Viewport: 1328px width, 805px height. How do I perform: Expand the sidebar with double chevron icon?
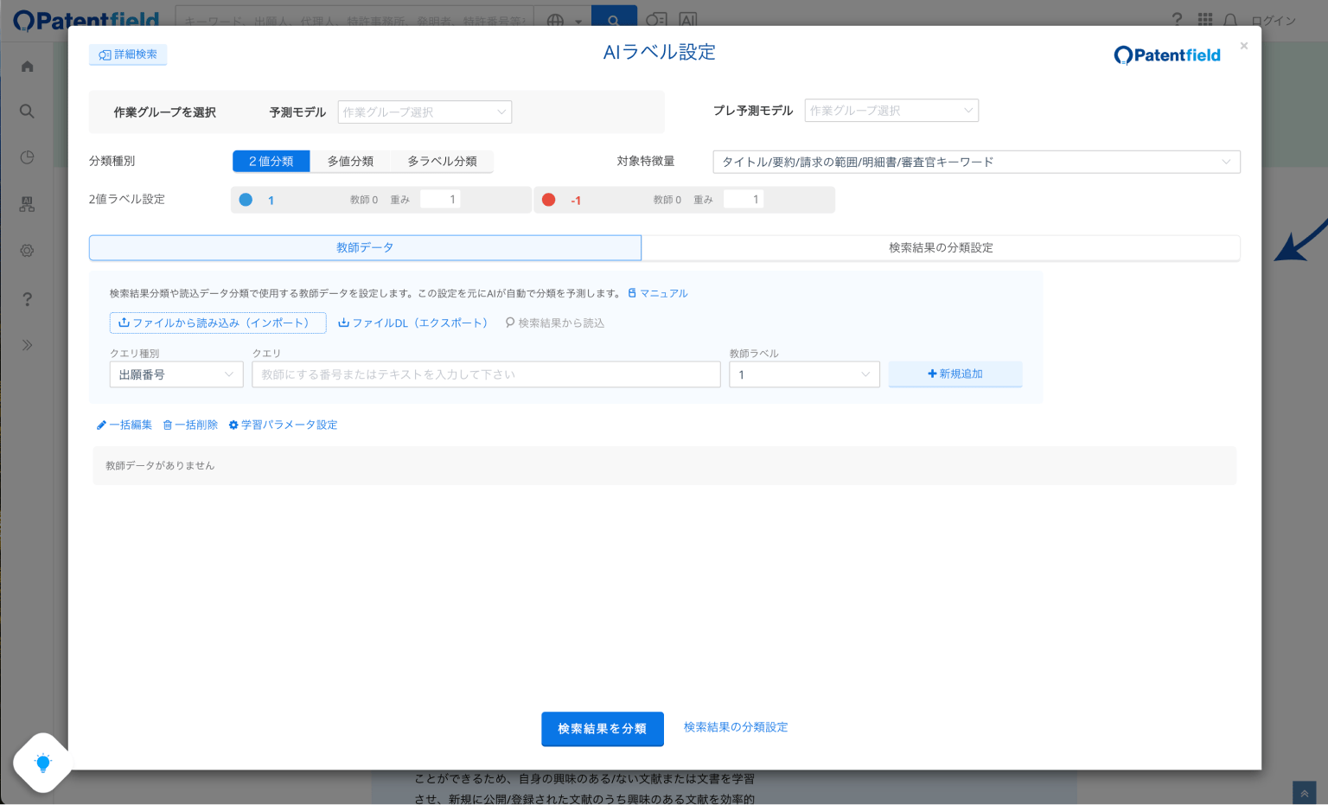(28, 345)
